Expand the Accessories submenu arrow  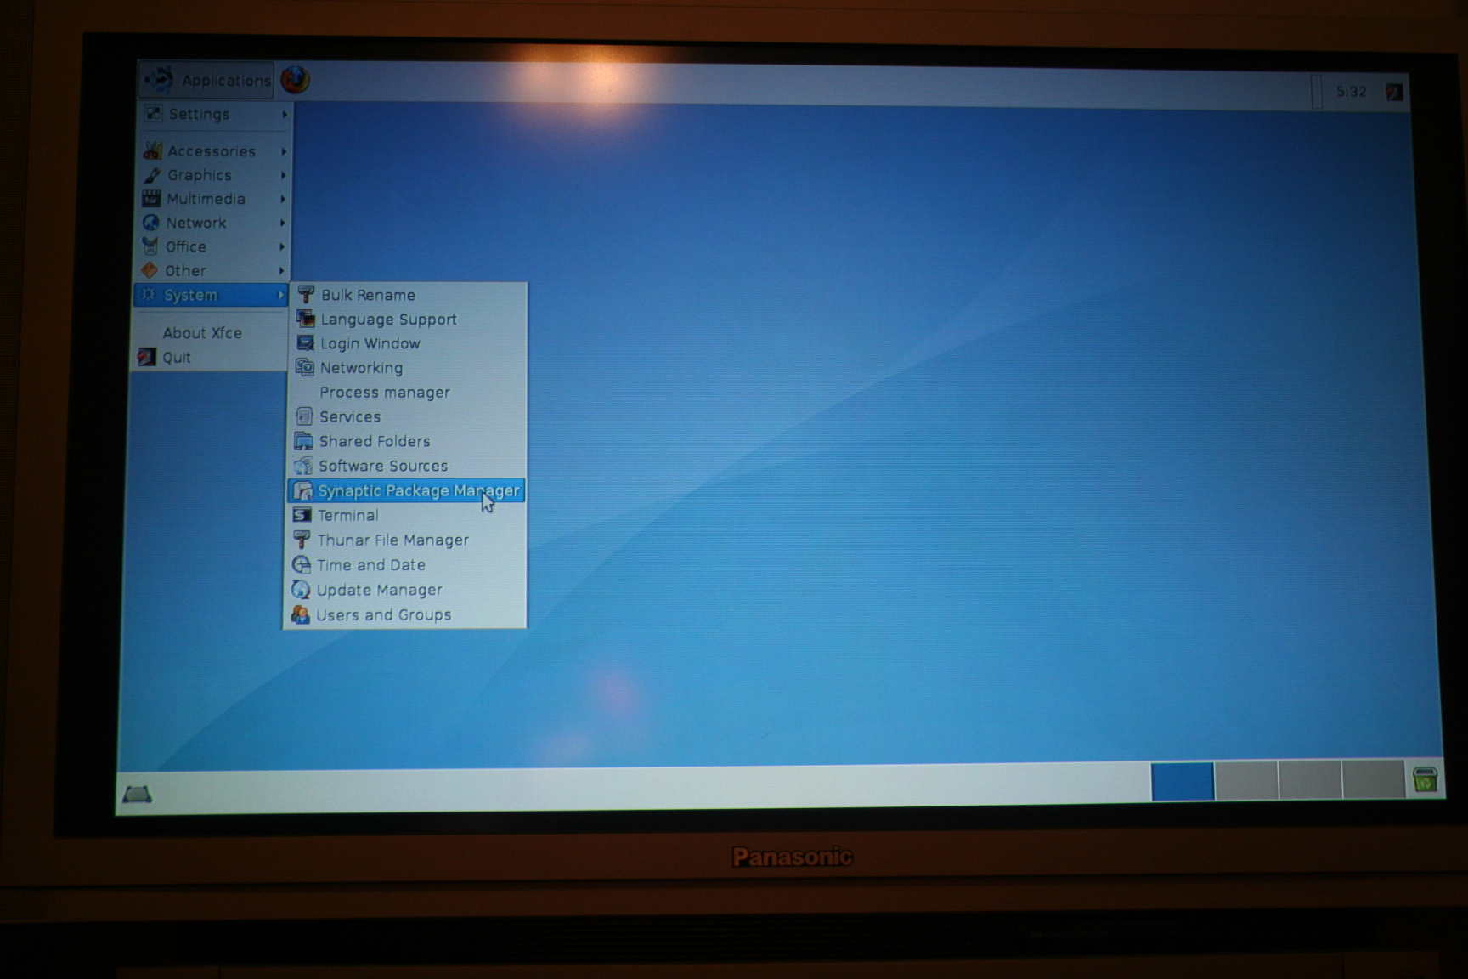tap(284, 151)
